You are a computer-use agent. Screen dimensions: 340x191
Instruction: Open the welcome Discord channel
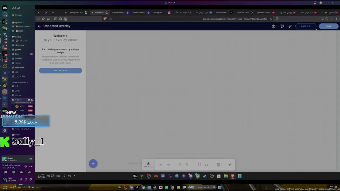point(19,68)
